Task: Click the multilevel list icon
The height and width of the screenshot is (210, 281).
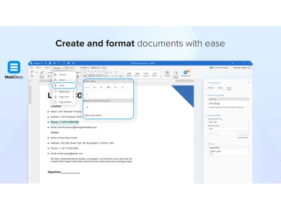Action: pyautogui.click(x=99, y=72)
